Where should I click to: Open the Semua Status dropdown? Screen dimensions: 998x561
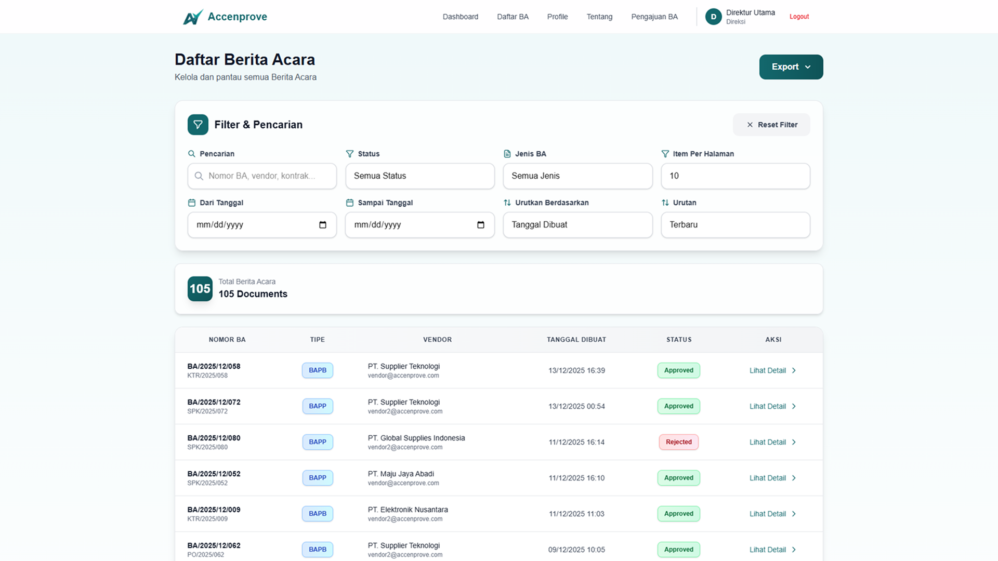(419, 176)
